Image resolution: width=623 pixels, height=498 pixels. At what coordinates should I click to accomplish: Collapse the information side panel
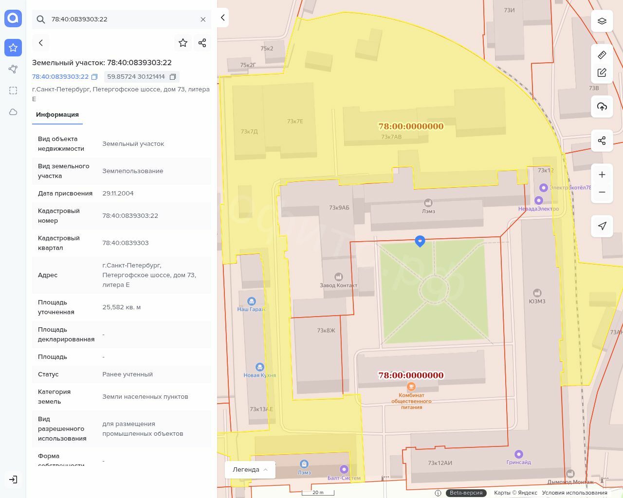click(222, 18)
